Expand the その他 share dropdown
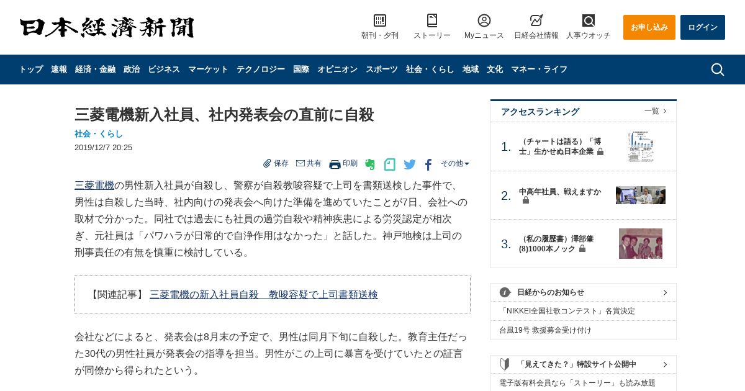Viewport: 745px width, 391px height. (x=455, y=163)
